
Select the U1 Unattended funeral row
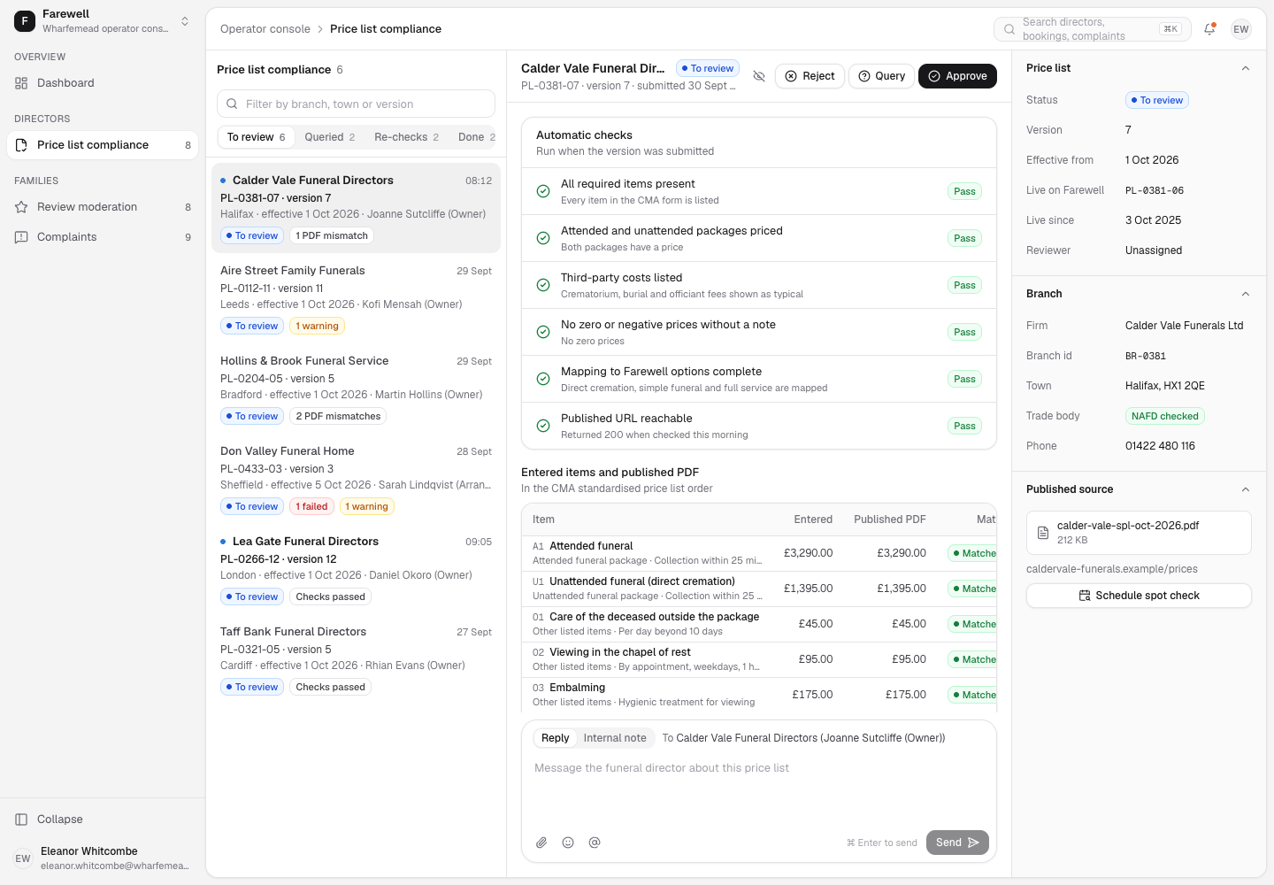pyautogui.click(x=759, y=589)
